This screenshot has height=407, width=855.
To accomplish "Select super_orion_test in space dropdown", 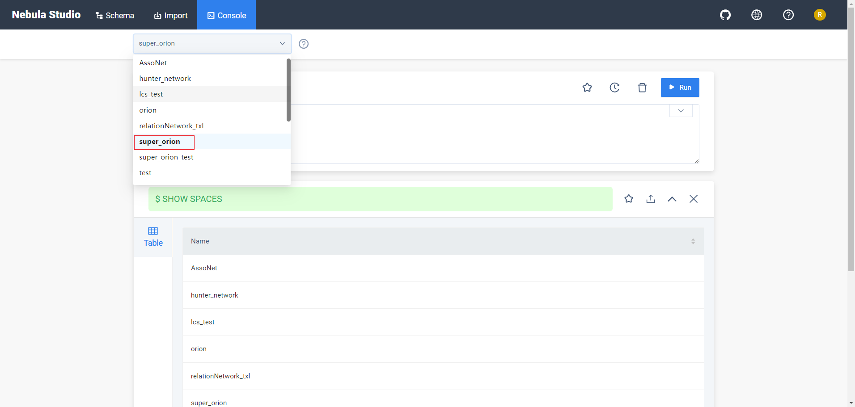I will coord(212,157).
